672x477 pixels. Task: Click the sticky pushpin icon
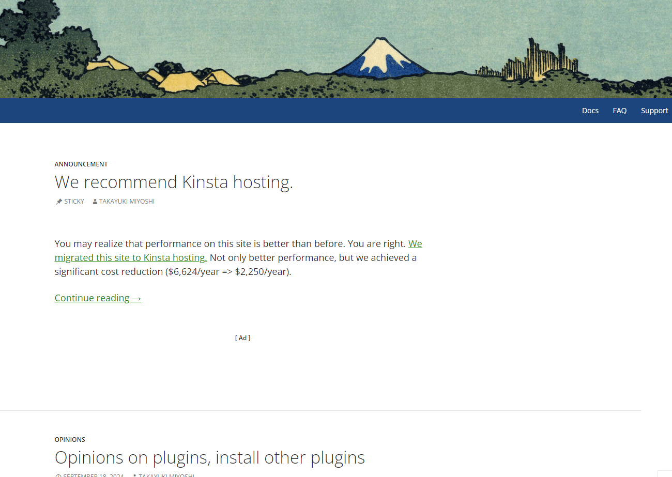(x=59, y=202)
